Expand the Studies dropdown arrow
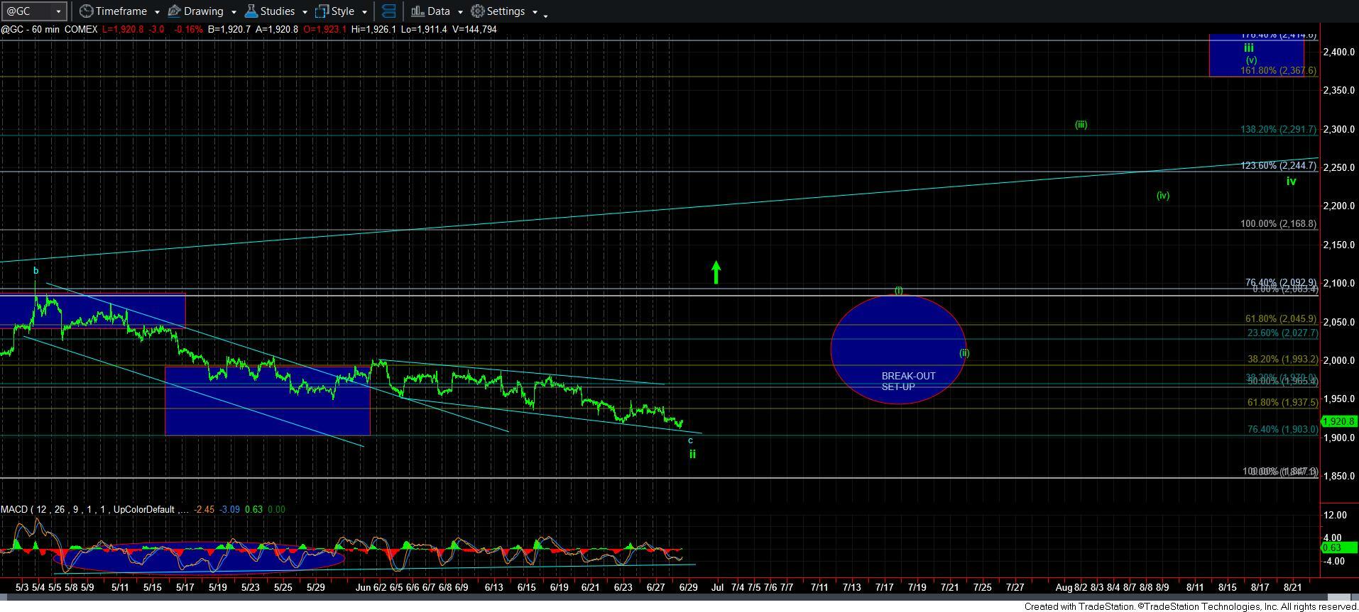This screenshot has width=1359, height=612. tap(305, 12)
